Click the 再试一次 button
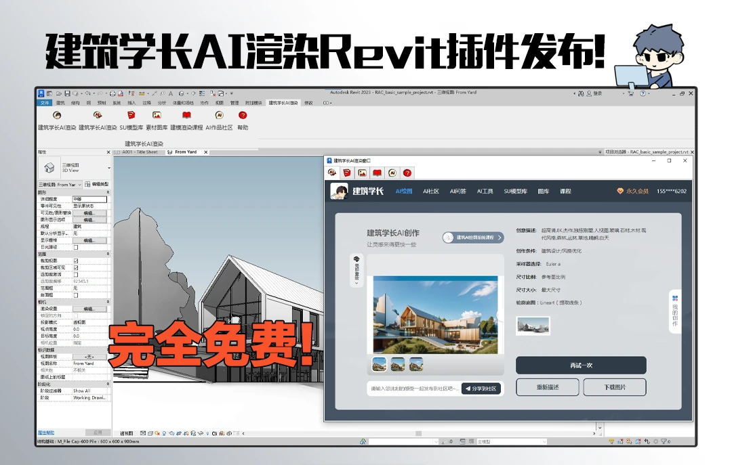Screen dimensions: 732x465 581,366
